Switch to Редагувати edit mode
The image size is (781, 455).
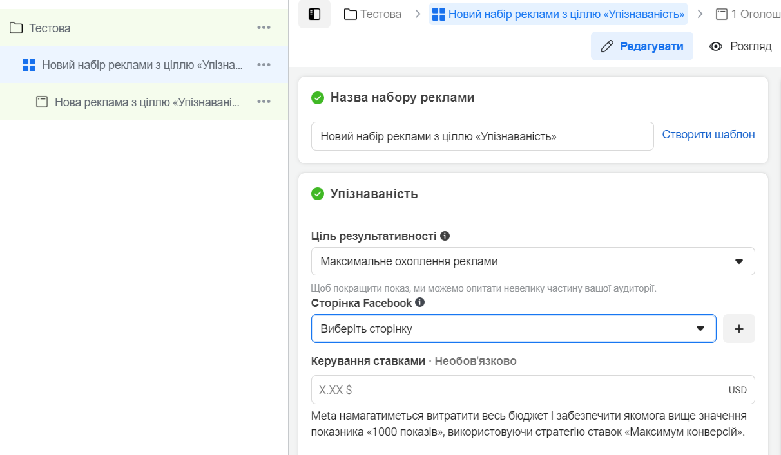[642, 46]
